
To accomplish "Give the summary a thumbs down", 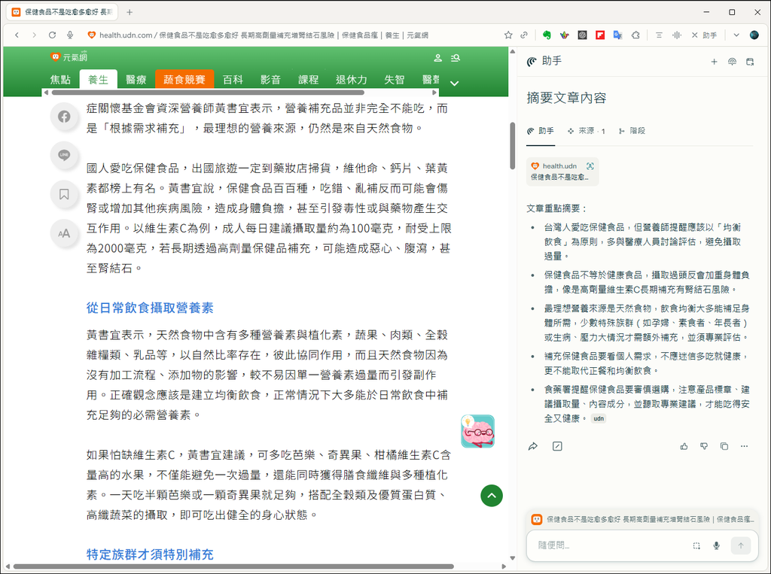I will pyautogui.click(x=704, y=446).
